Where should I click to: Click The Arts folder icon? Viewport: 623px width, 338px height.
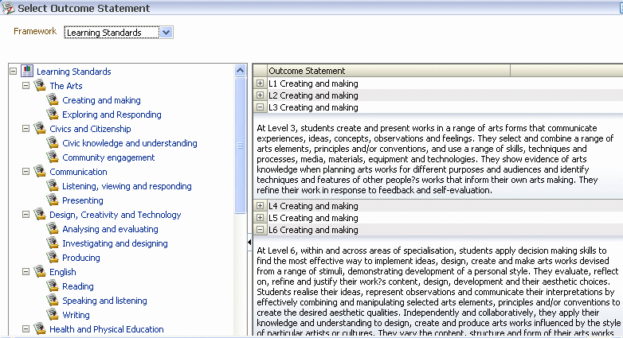(40, 85)
